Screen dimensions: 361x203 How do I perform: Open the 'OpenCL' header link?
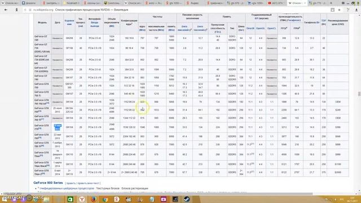pyautogui.click(x=272, y=28)
